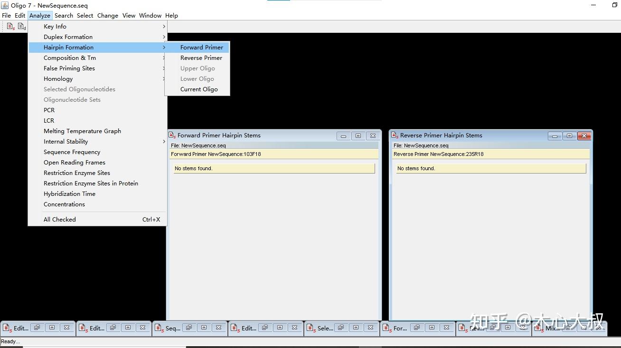Close the minimized "Sele..." window

tap(370, 328)
